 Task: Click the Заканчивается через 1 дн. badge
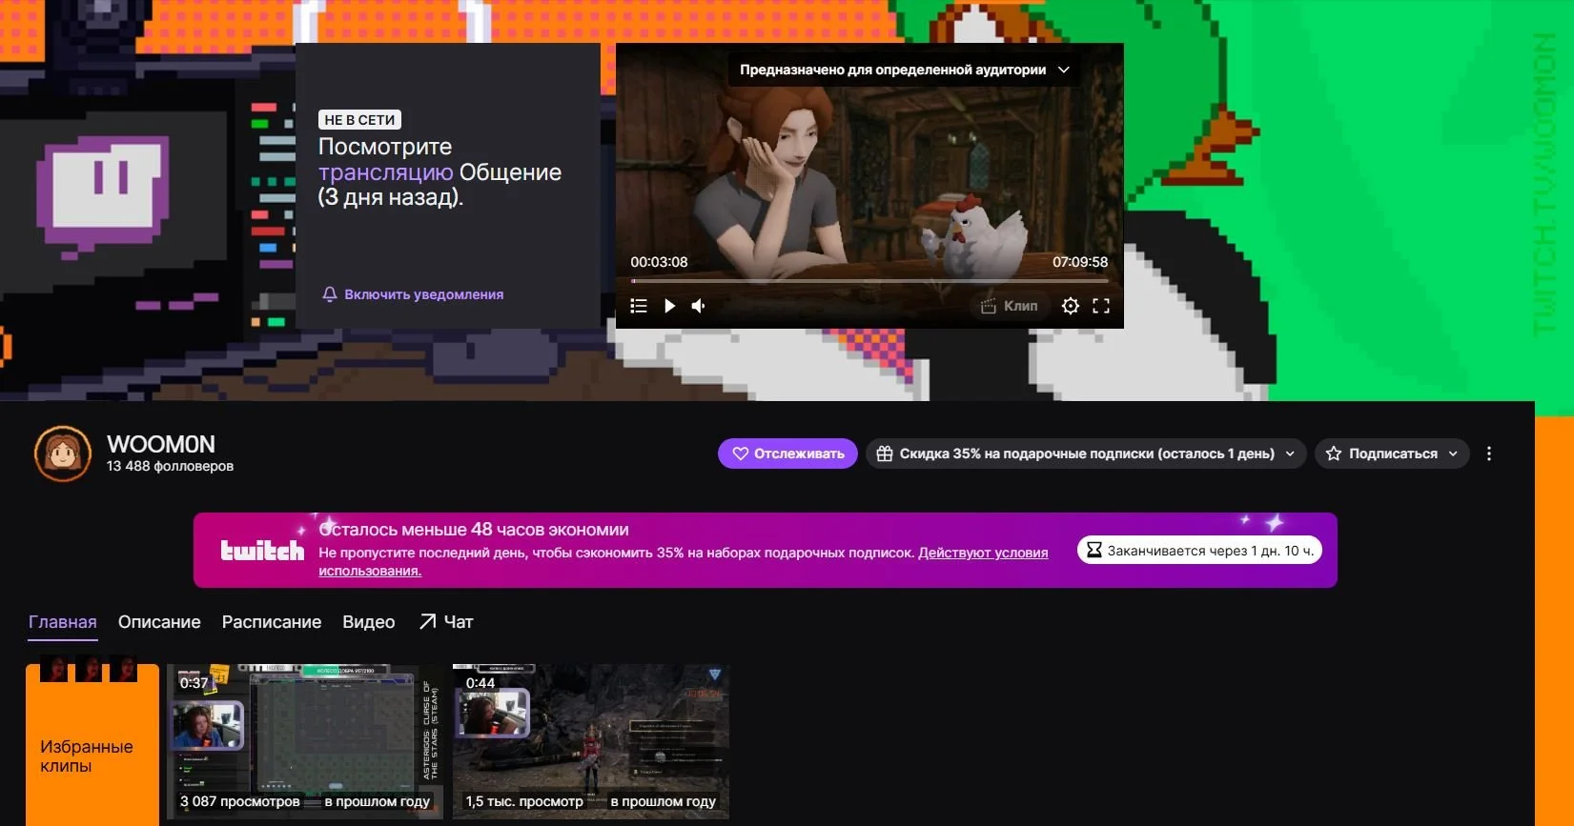point(1199,551)
